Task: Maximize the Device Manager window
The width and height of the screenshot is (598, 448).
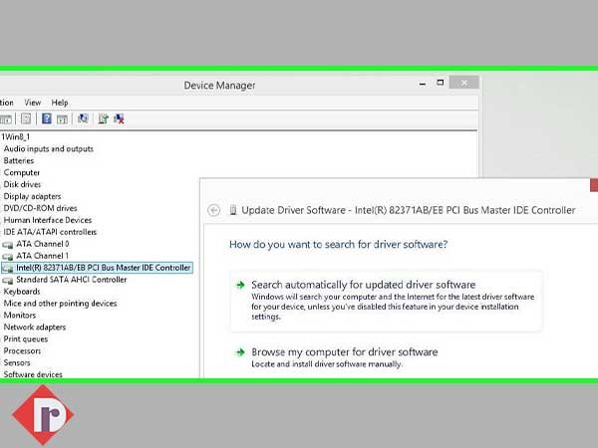Action: point(441,83)
